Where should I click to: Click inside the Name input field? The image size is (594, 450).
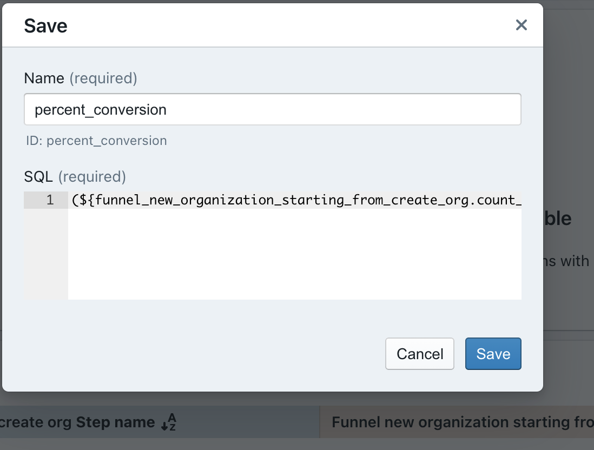(272, 109)
